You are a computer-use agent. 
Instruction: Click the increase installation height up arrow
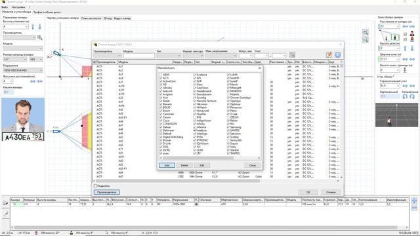pos(33,26)
